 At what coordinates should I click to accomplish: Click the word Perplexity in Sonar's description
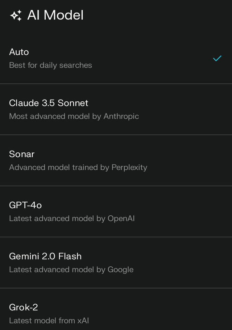(129, 168)
